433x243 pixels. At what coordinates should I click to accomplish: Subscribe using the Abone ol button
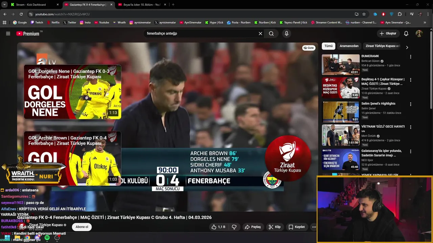point(82,227)
